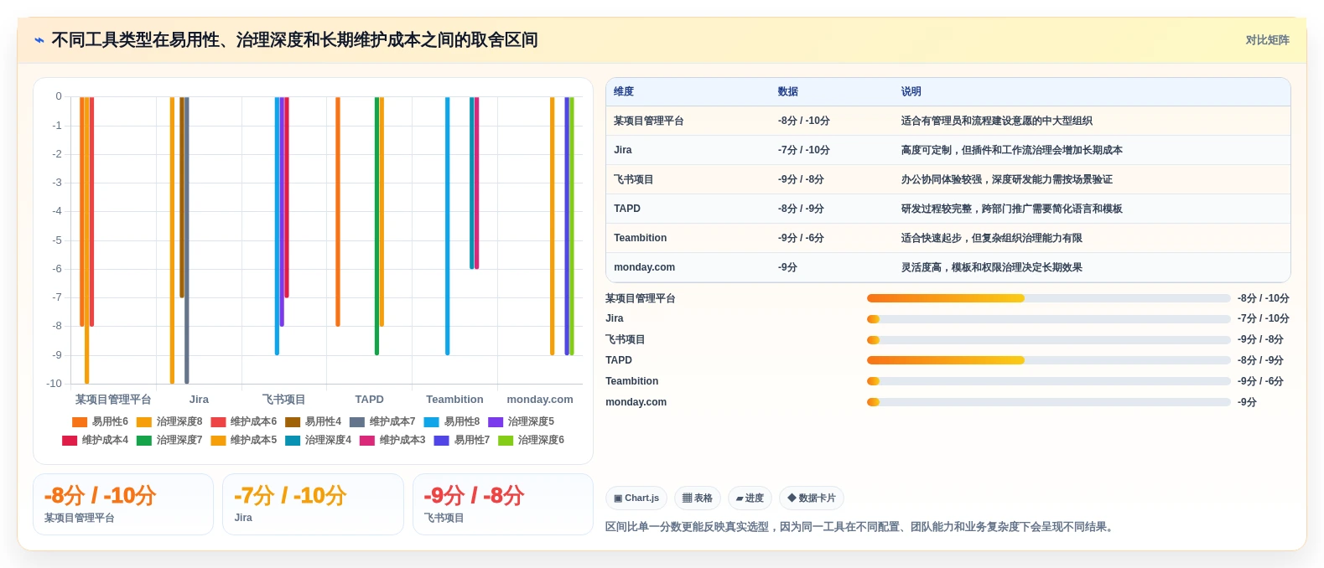The image size is (1324, 568).
Task: Click the Jira progress bar
Action: coord(1048,319)
